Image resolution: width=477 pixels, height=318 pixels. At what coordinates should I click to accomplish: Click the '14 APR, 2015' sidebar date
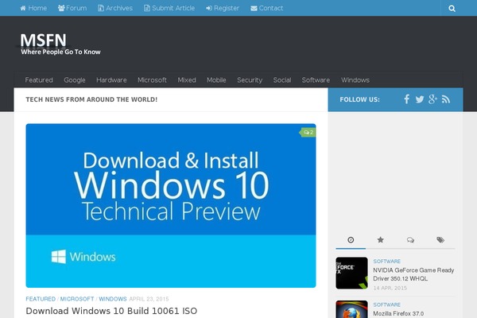(x=390, y=288)
